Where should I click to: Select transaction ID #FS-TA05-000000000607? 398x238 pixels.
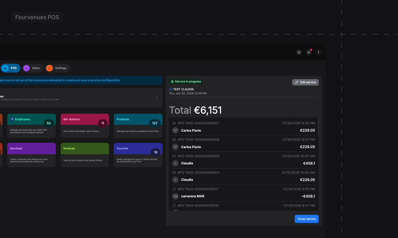(198, 123)
